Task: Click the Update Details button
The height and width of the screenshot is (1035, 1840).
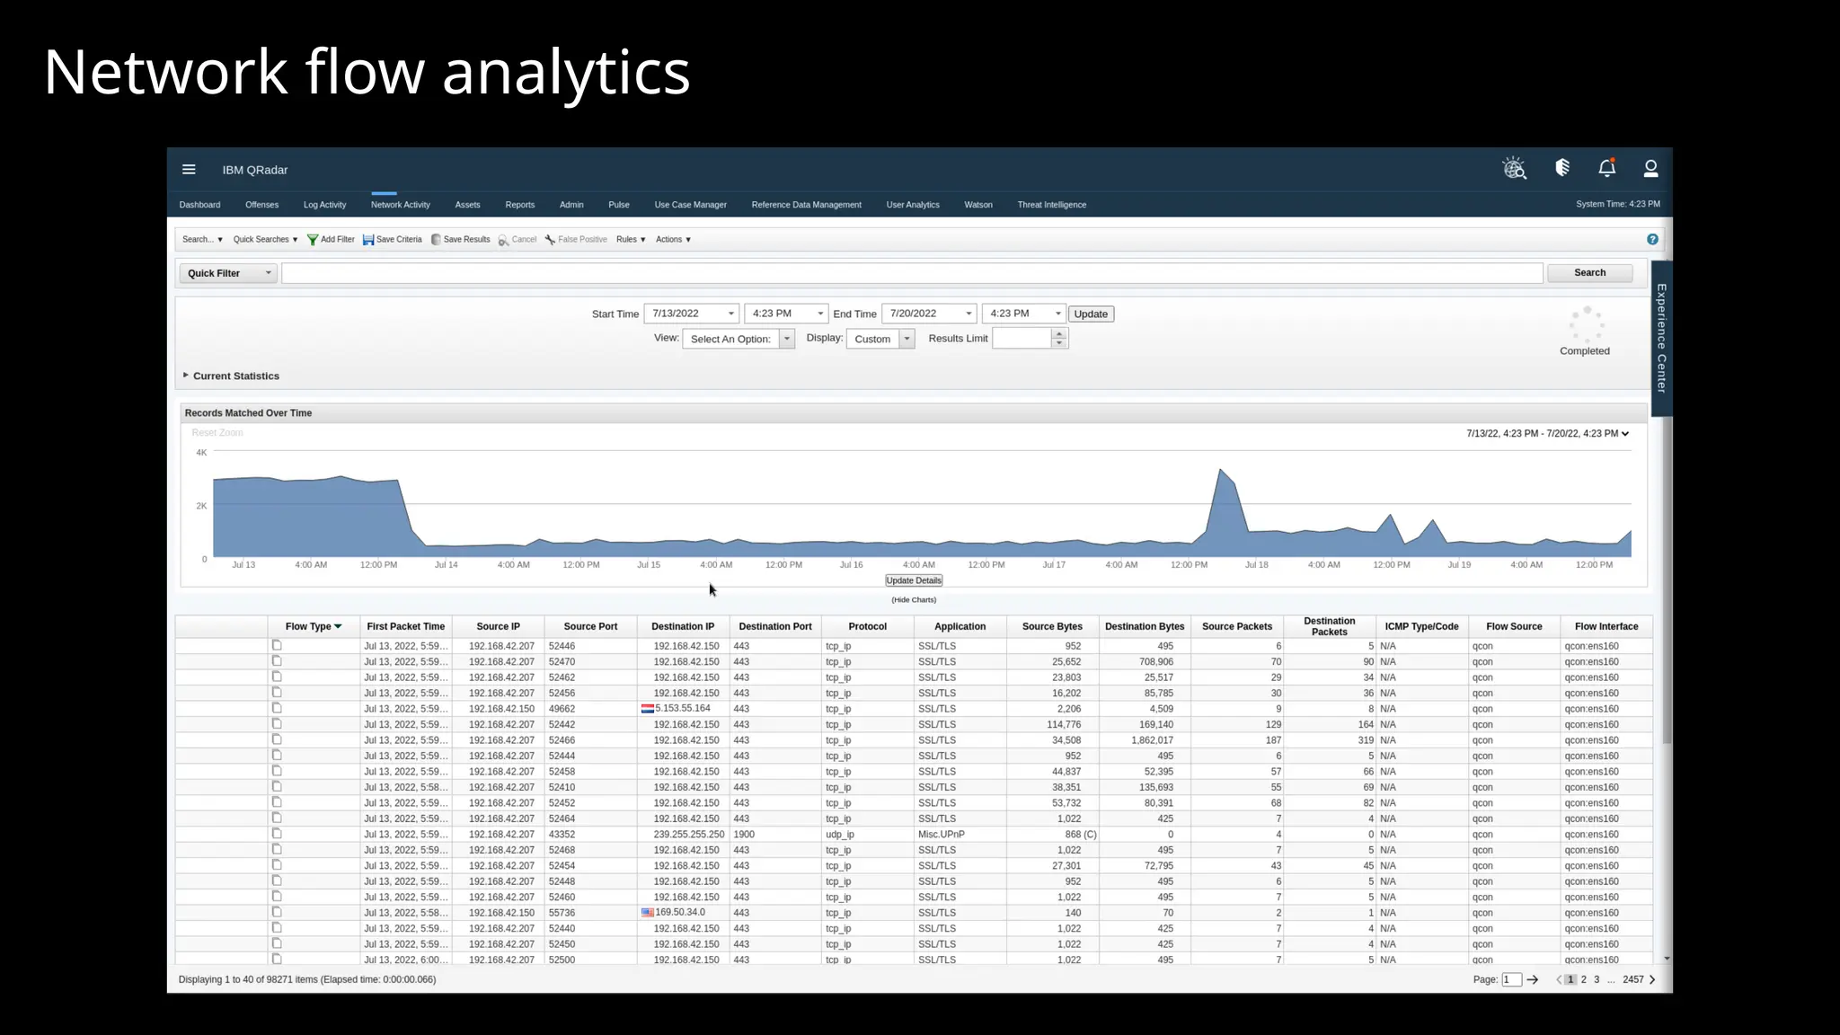Action: [914, 580]
